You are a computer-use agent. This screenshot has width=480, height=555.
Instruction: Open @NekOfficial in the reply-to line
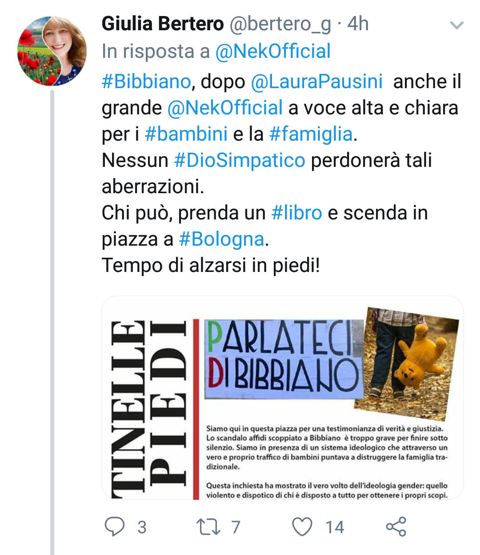(x=273, y=51)
